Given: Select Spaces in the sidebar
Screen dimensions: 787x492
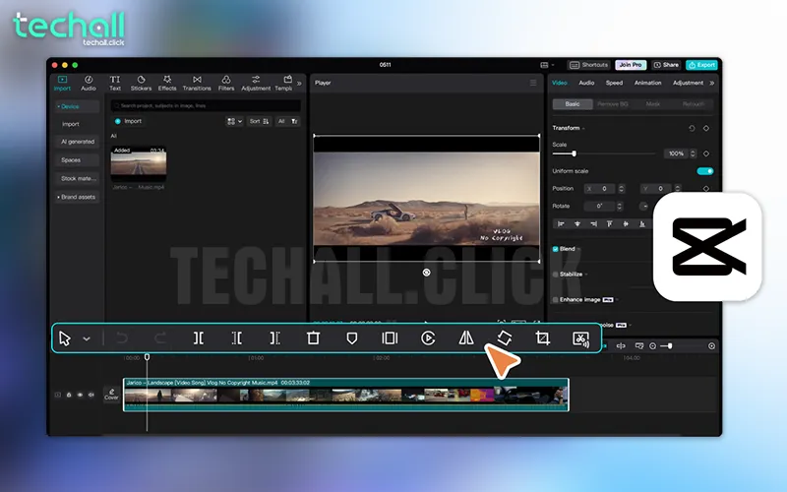Looking at the screenshot, I should pyautogui.click(x=77, y=160).
